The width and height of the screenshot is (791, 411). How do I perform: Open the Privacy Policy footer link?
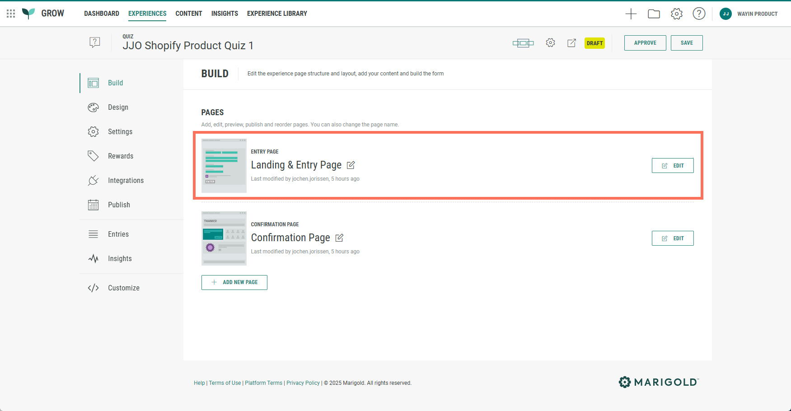pyautogui.click(x=303, y=383)
